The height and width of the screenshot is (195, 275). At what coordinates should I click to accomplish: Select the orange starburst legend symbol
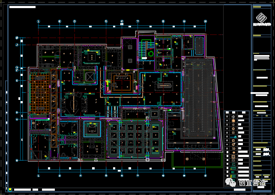[233, 121]
